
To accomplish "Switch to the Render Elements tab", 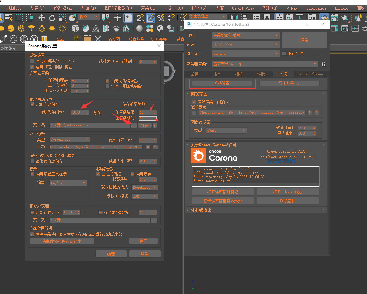I will (x=312, y=74).
